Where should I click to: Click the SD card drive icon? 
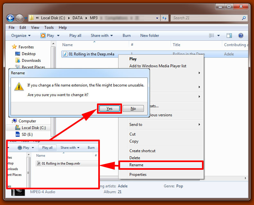click(x=18, y=135)
